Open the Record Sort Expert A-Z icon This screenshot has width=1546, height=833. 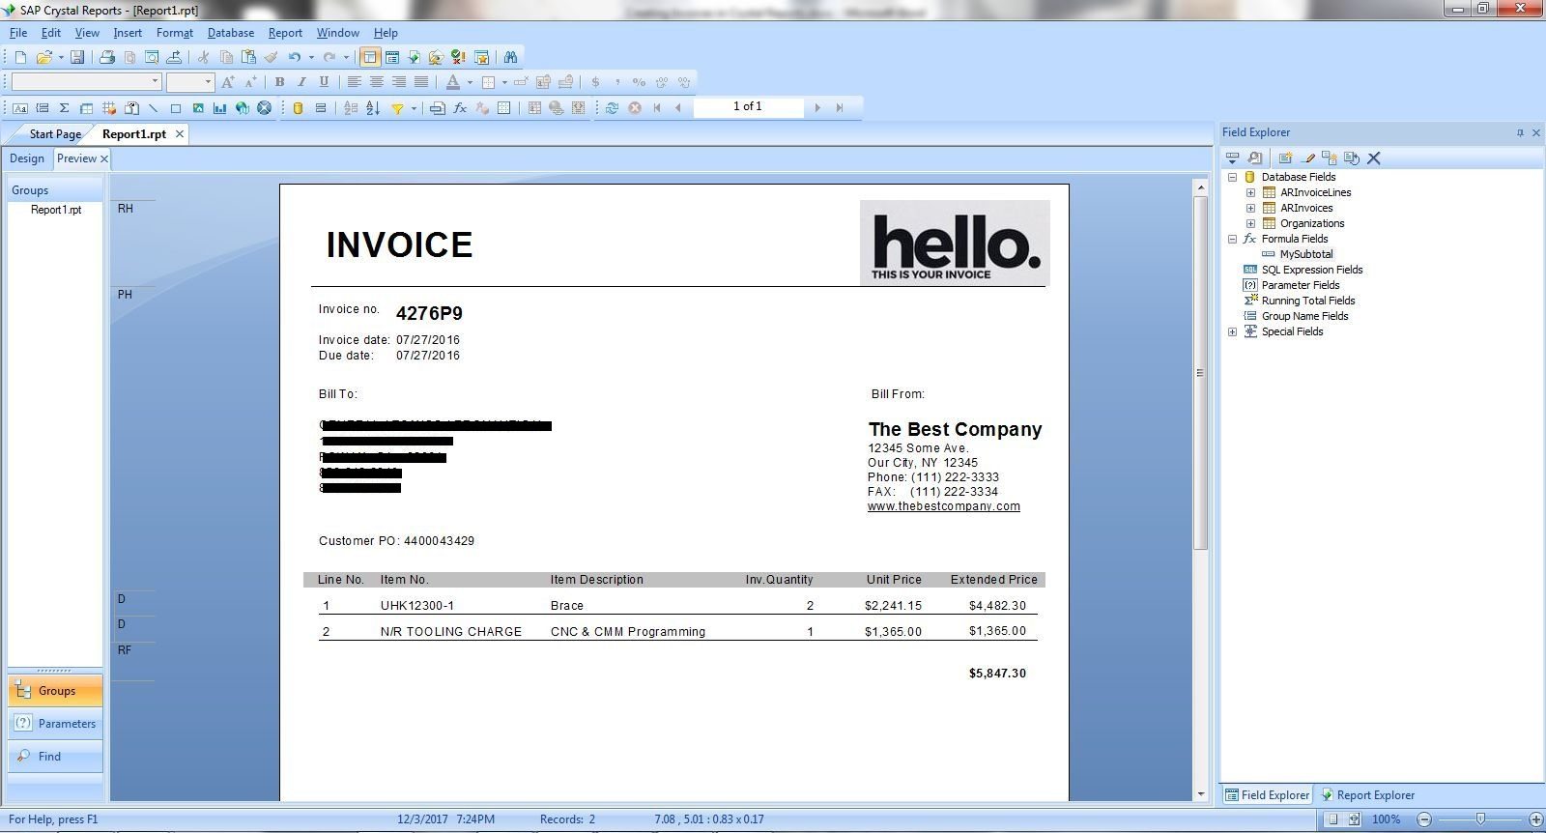click(x=373, y=108)
